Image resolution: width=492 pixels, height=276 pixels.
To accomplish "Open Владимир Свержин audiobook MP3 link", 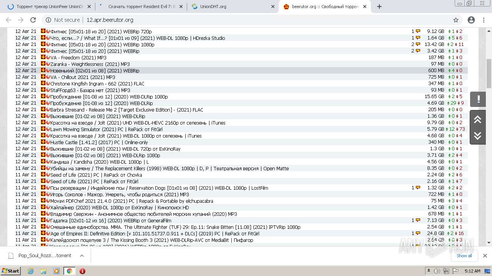I will tap(144, 214).
